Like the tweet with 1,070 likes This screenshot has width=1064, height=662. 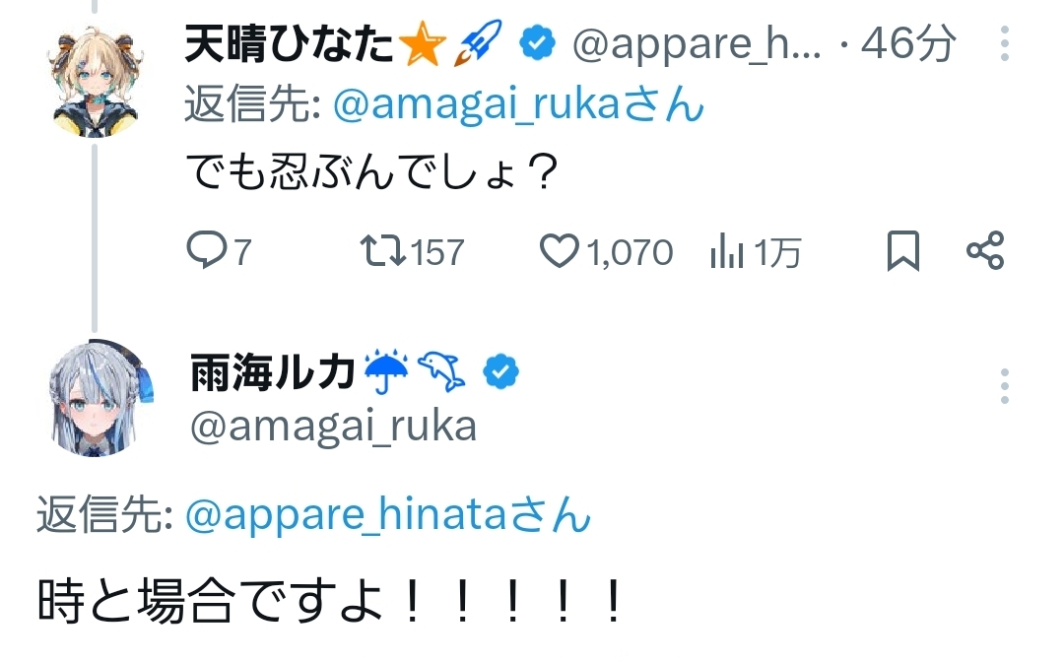tap(561, 252)
